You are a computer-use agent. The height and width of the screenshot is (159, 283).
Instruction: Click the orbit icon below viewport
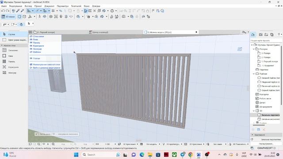point(44,144)
